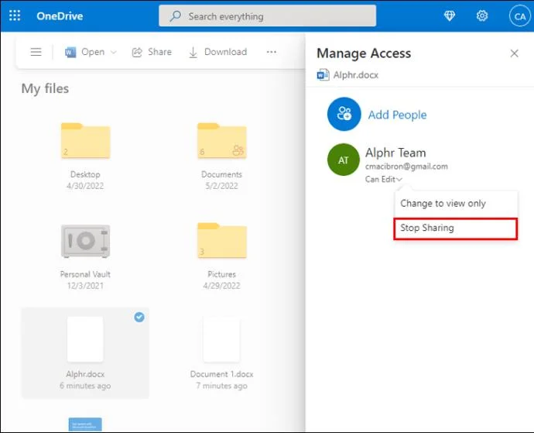Close the Manage Access panel
The image size is (534, 433).
514,53
